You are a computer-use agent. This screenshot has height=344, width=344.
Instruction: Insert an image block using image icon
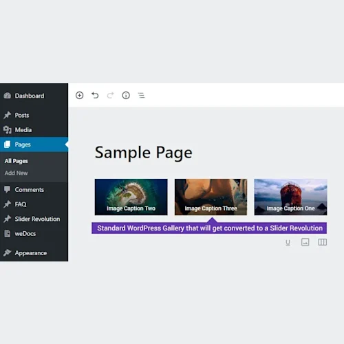pos(305,242)
